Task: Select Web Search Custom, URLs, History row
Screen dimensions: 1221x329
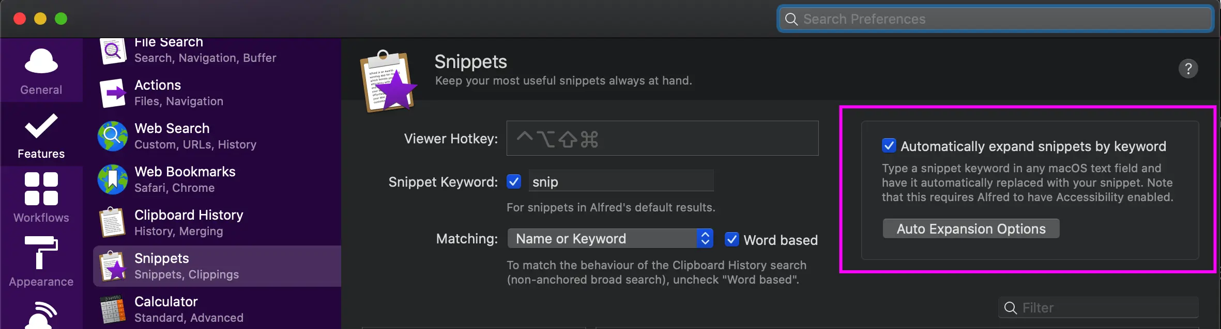Action: point(217,136)
